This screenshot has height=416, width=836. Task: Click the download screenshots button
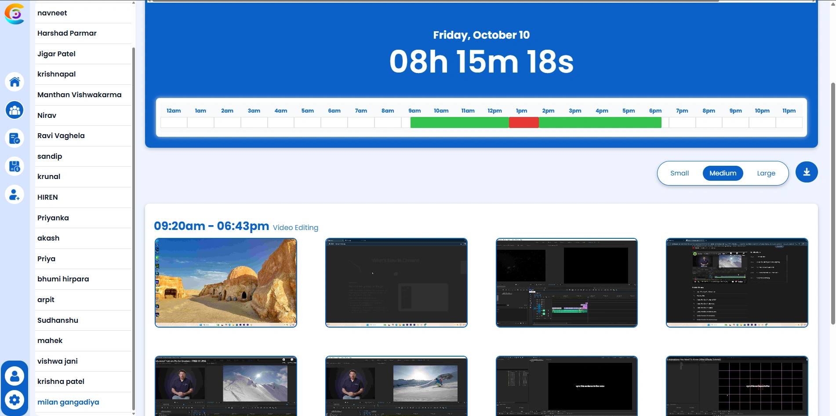pos(807,172)
